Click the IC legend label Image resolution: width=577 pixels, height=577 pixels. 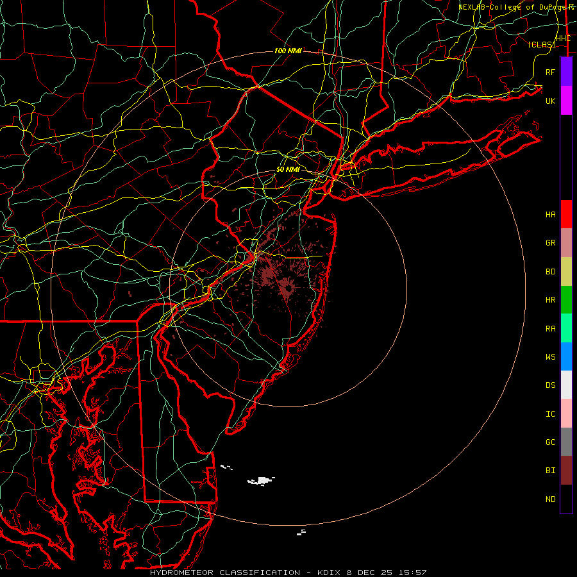click(x=550, y=414)
